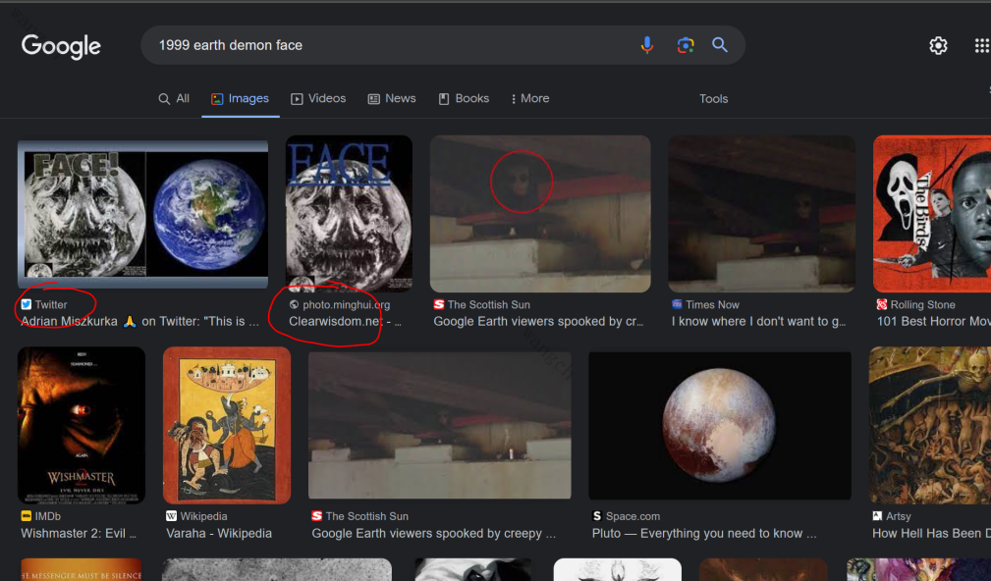Click the IMDb favicon

coord(26,516)
